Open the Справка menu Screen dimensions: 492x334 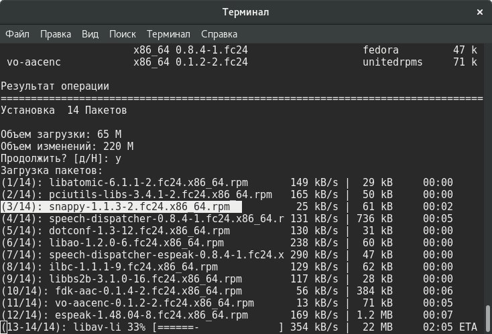pyautogui.click(x=219, y=34)
